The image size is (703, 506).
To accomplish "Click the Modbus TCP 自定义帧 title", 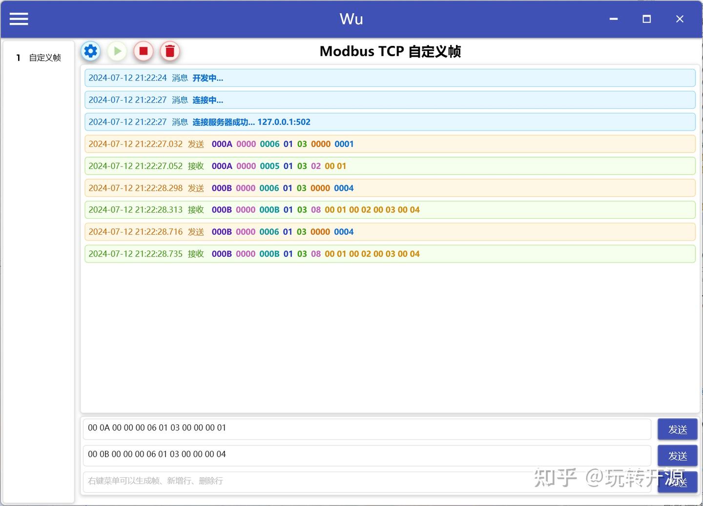I will pyautogui.click(x=390, y=51).
